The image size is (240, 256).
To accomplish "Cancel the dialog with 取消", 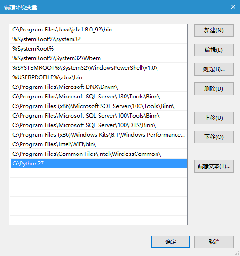I will click(x=214, y=242).
